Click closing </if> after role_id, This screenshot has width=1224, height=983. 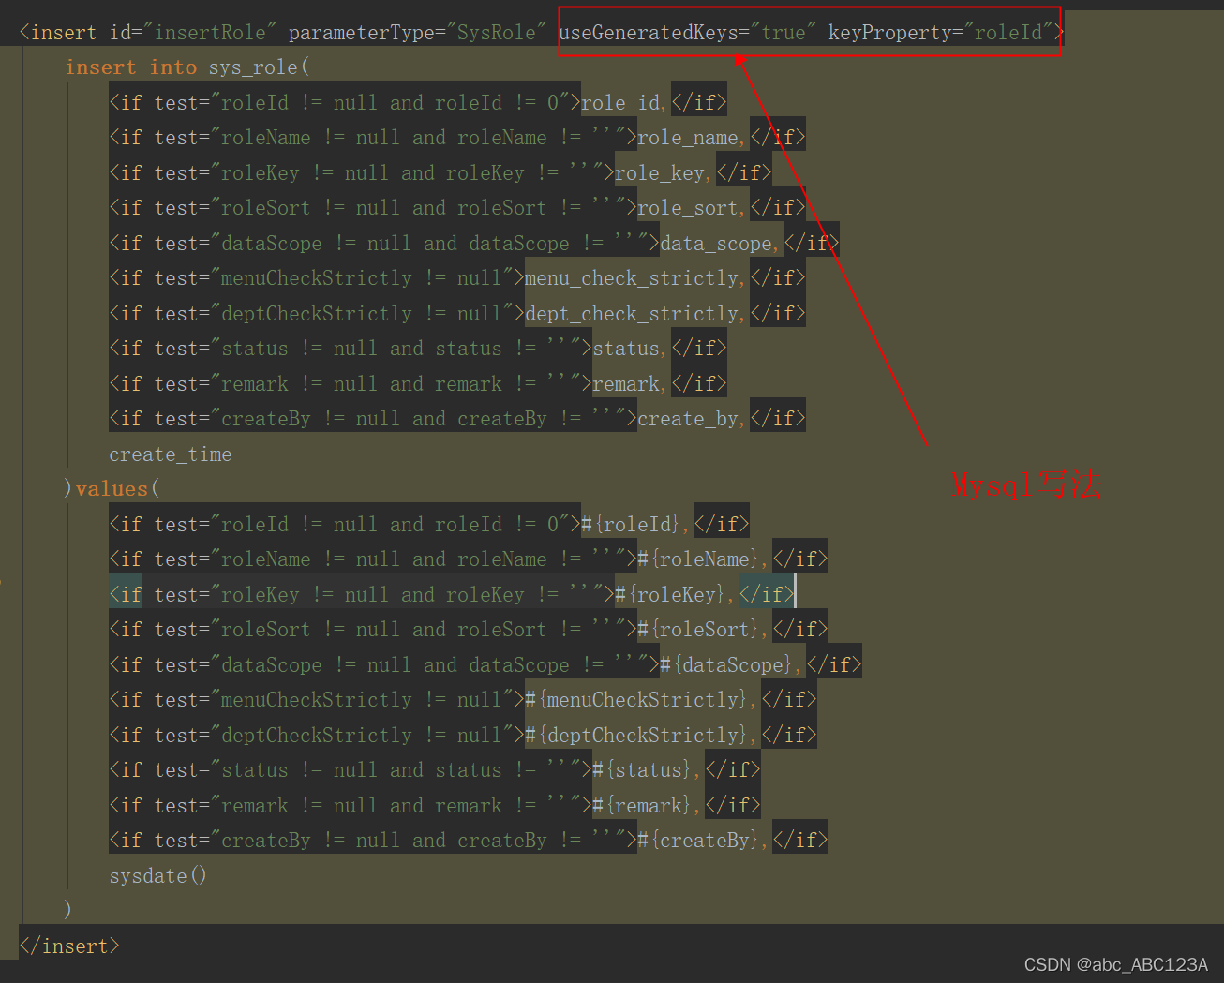tap(699, 103)
